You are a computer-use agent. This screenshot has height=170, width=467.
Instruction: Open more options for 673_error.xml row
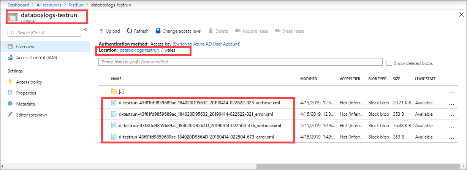(451, 137)
